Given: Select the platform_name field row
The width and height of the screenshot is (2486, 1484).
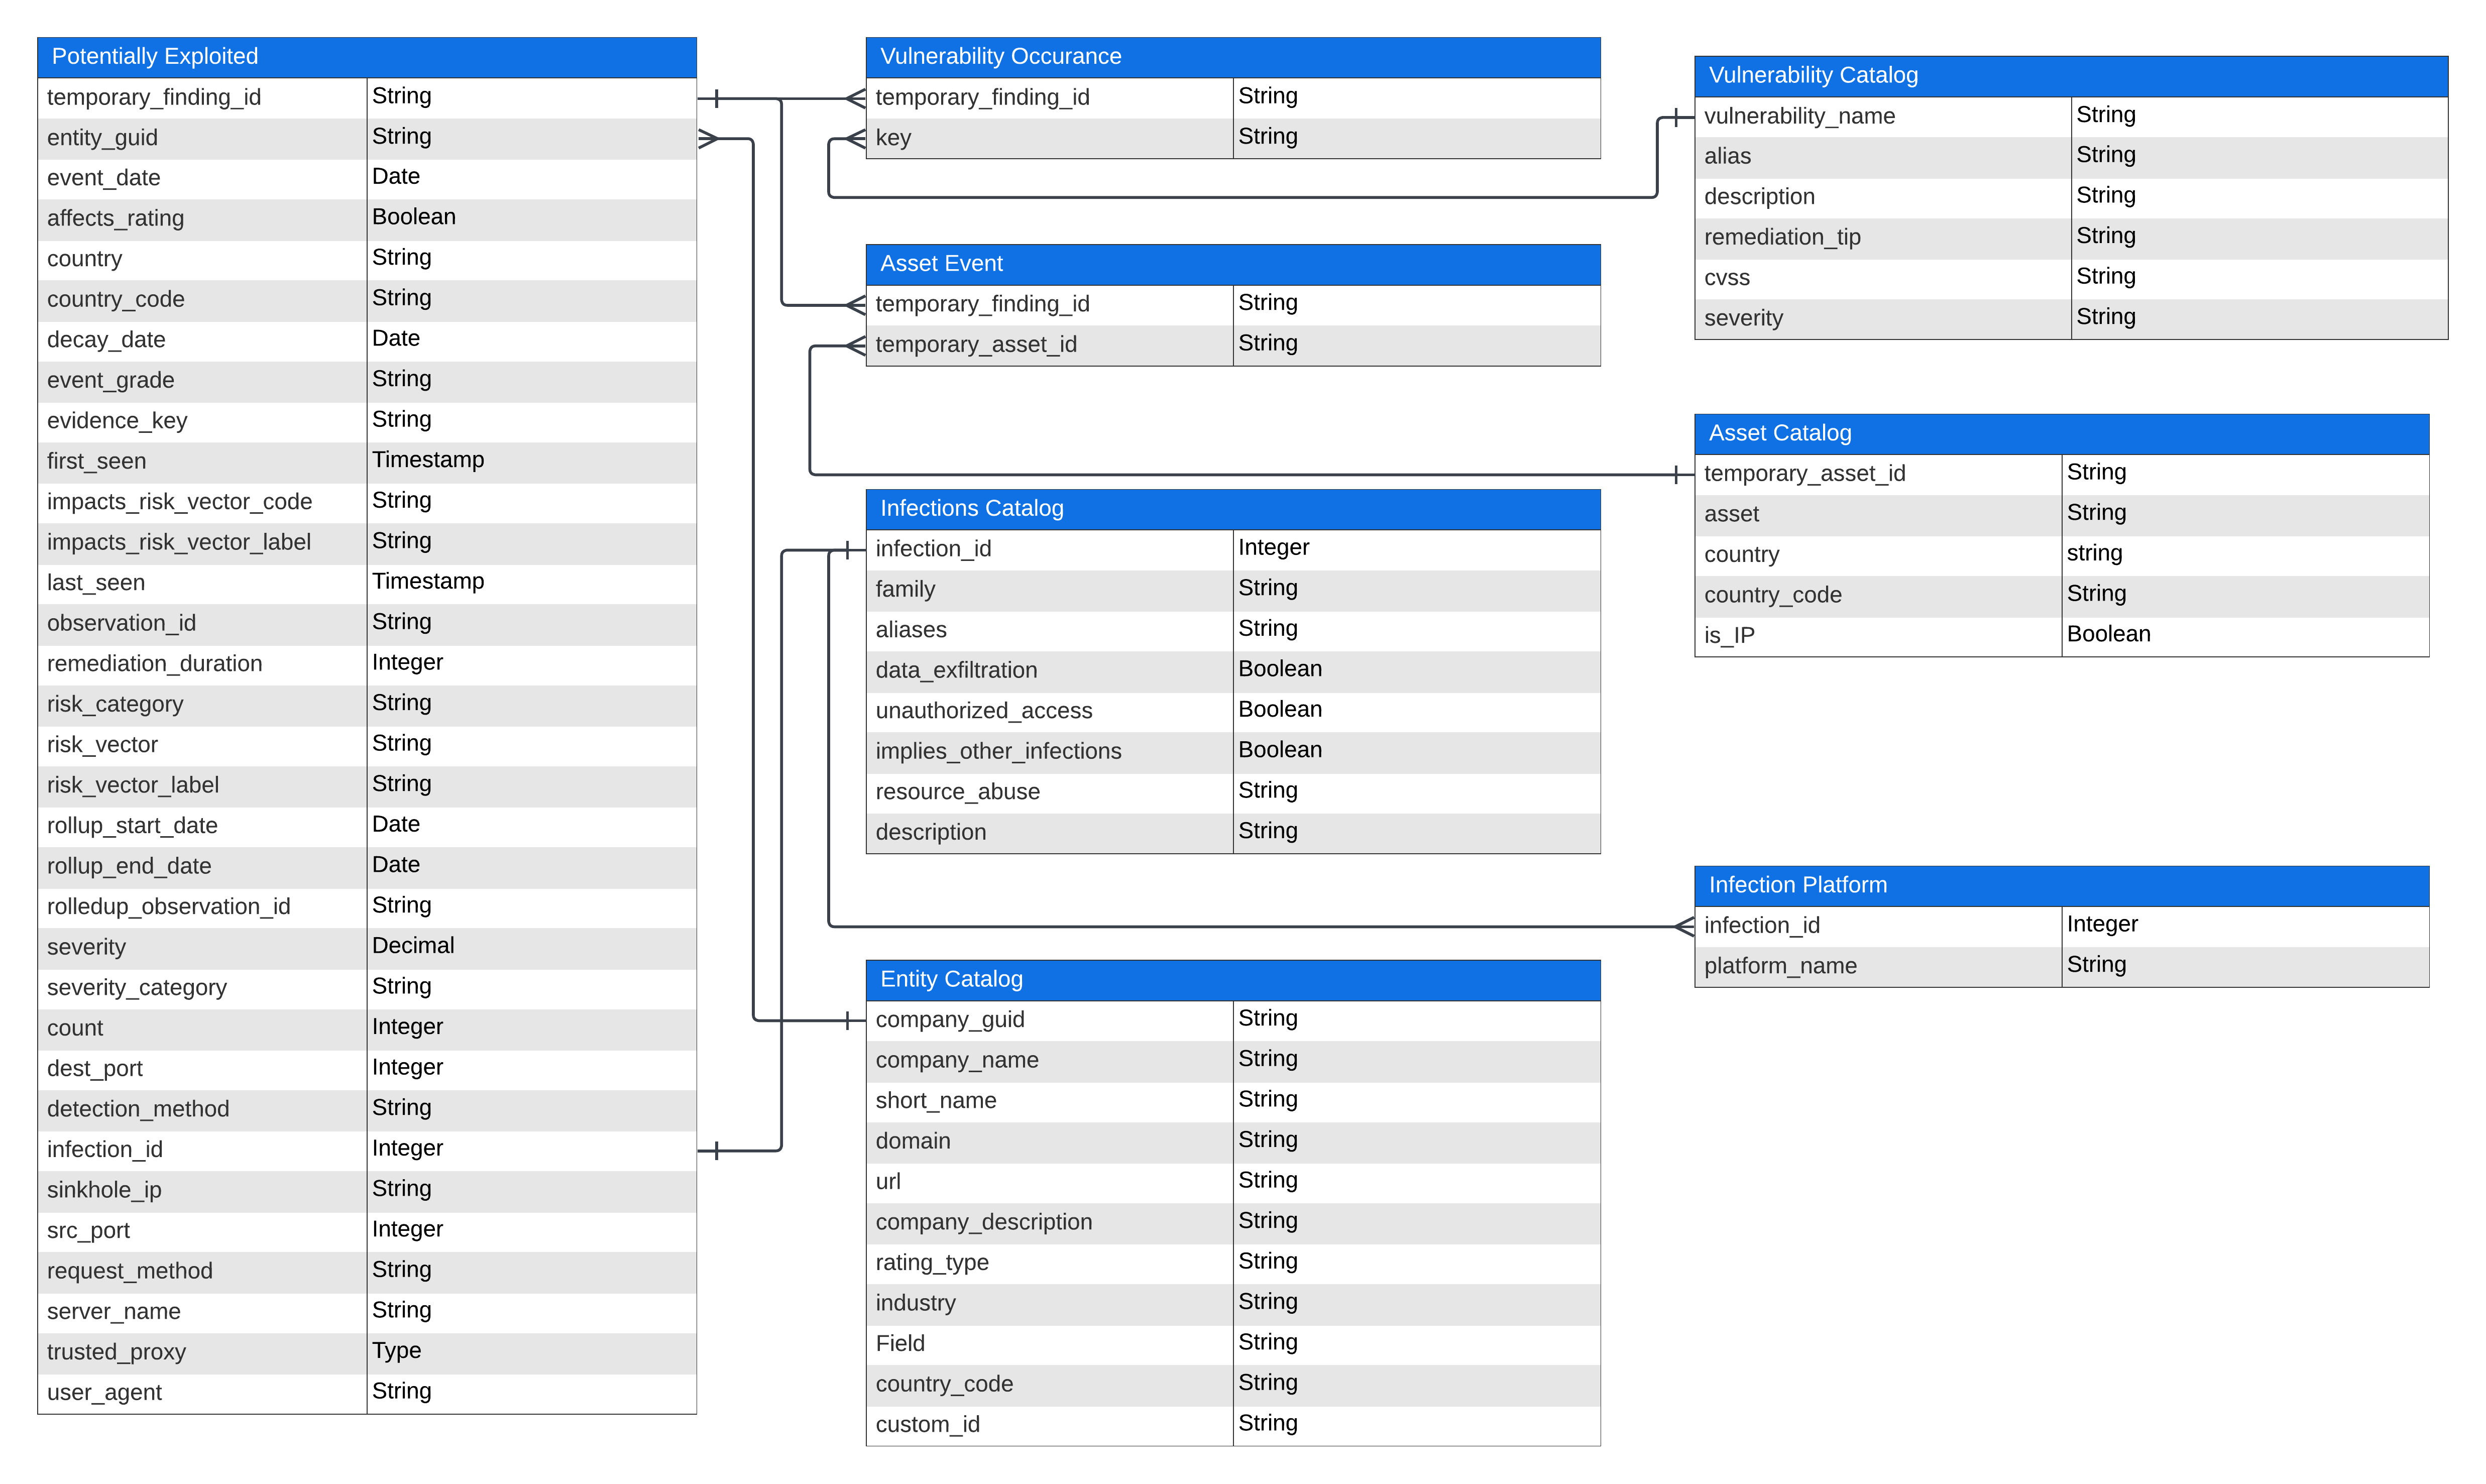Looking at the screenshot, I should point(1780,967).
